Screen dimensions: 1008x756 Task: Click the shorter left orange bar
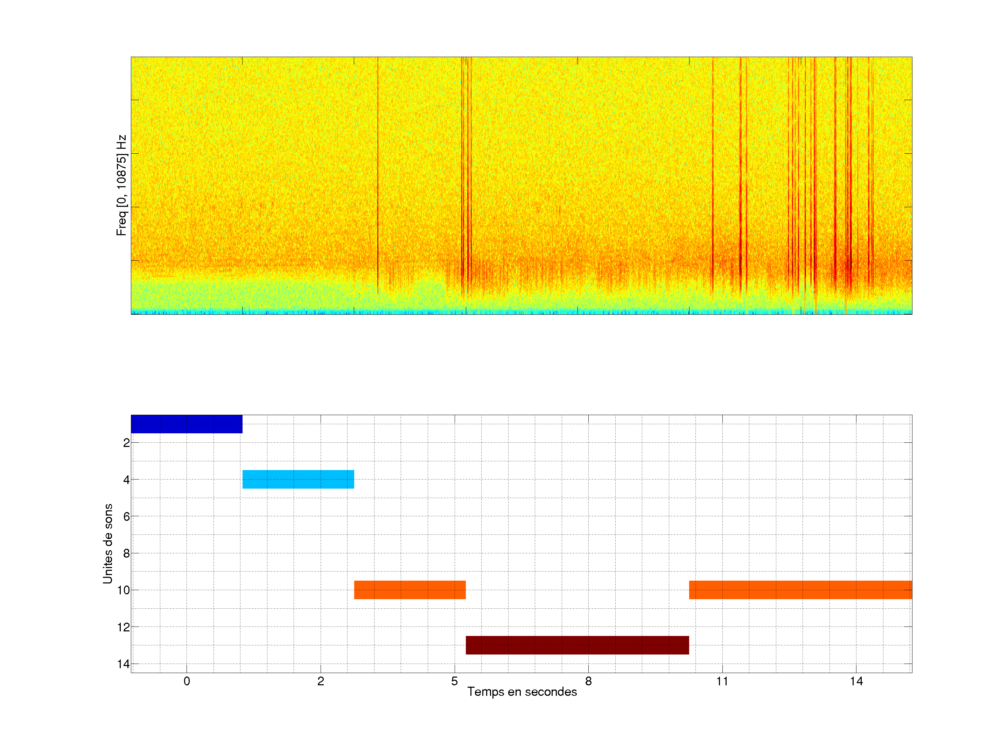tap(409, 590)
